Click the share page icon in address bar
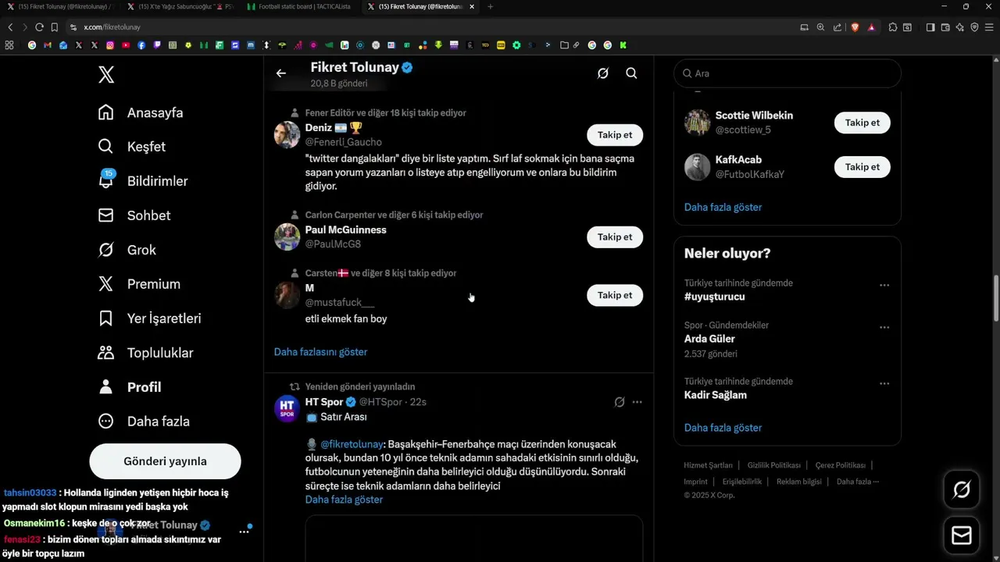The width and height of the screenshot is (1000, 562). (837, 27)
